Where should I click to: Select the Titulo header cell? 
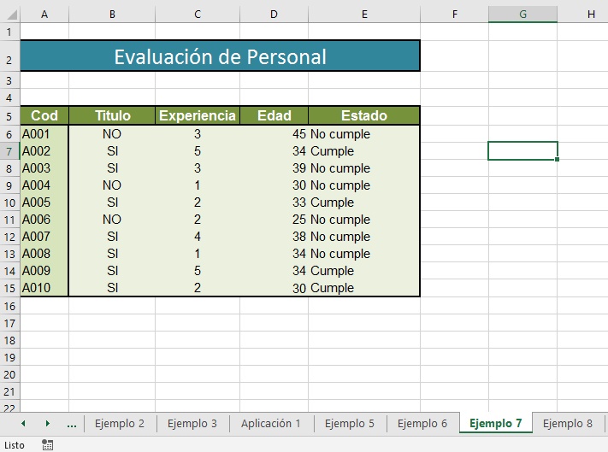pos(112,115)
